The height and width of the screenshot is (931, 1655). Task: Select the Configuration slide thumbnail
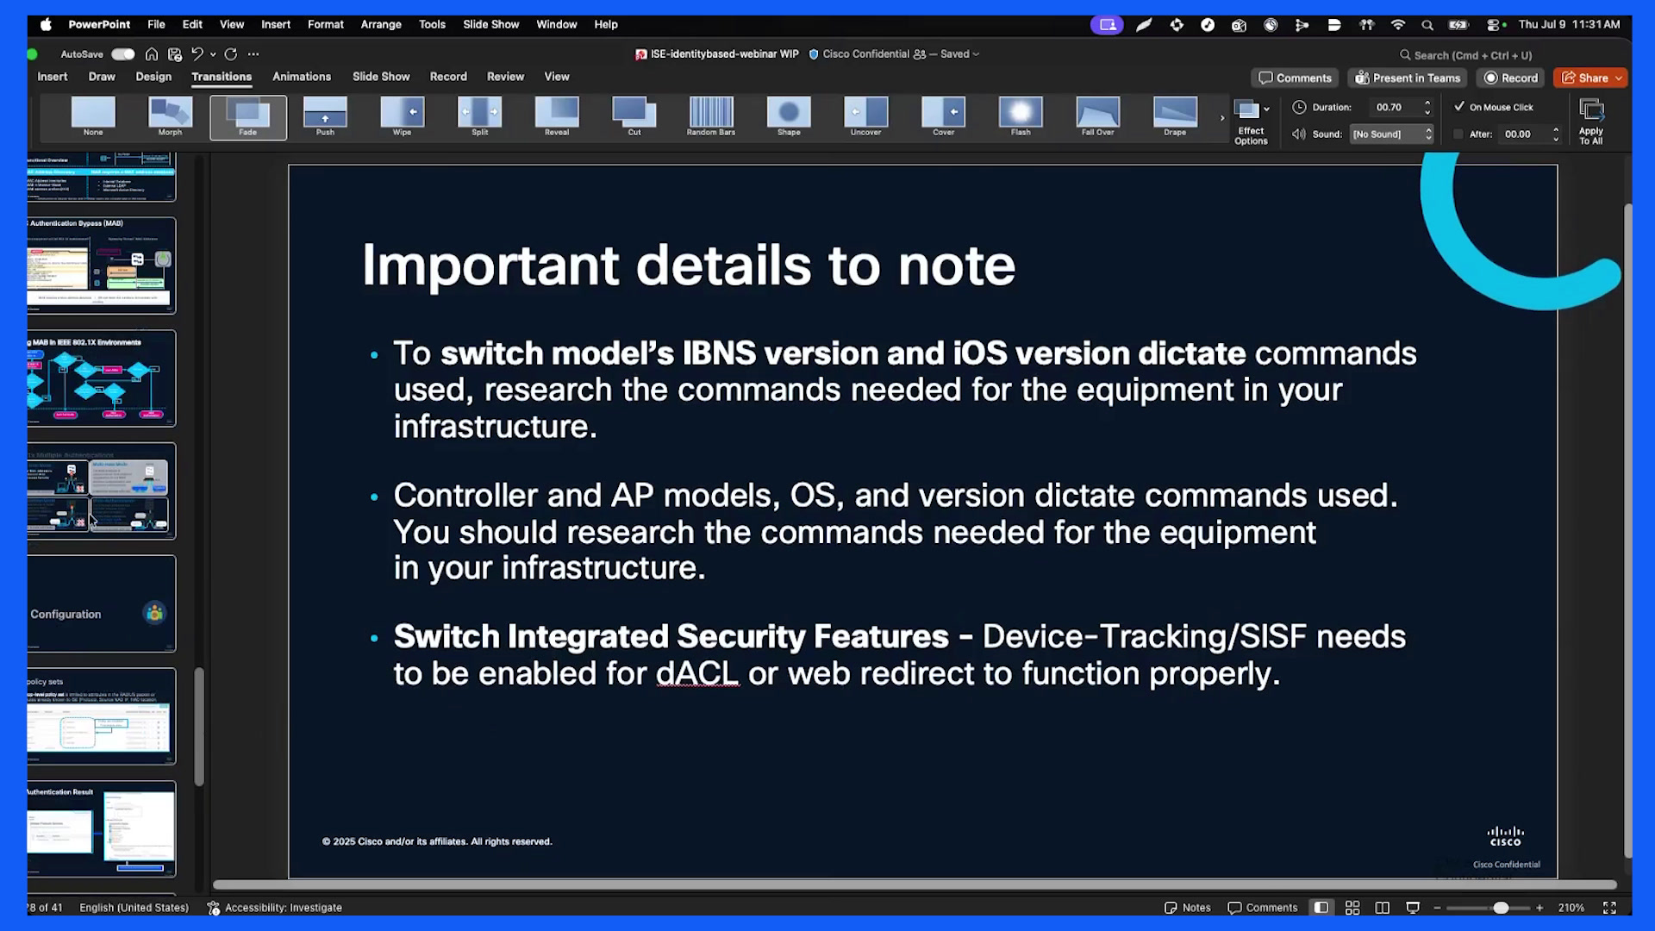[102, 604]
